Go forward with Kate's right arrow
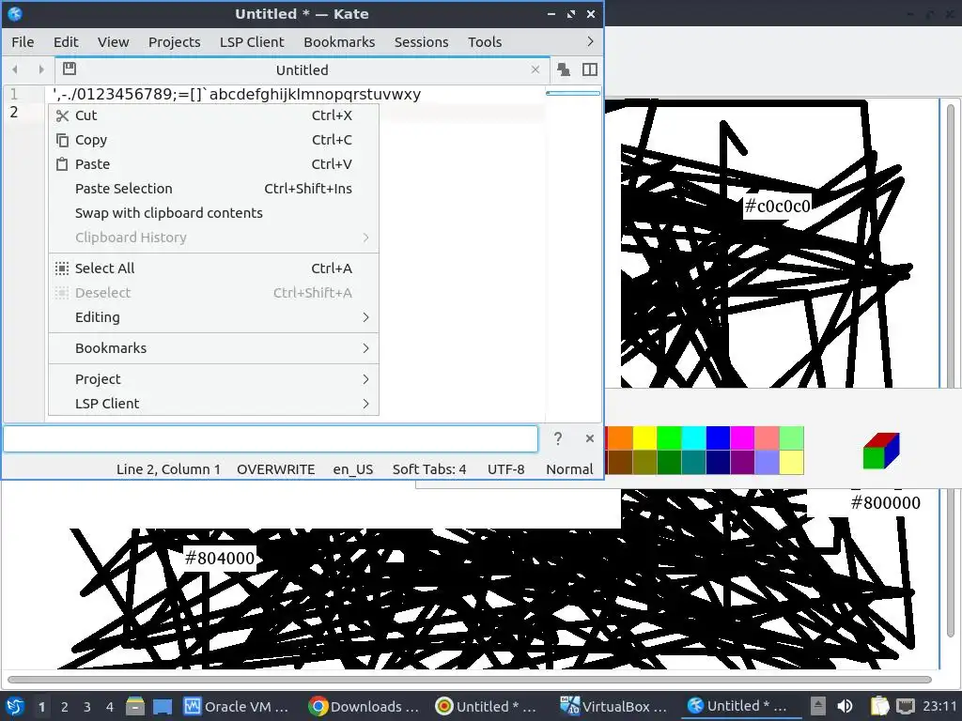This screenshot has width=962, height=721. (40, 69)
